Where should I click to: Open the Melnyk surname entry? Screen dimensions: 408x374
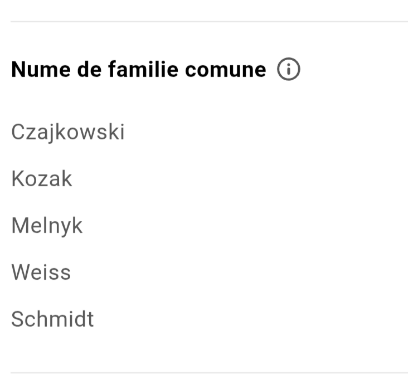tap(47, 226)
